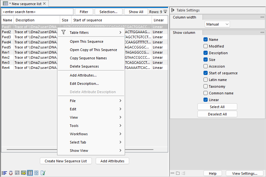Click the search term input field
The height and width of the screenshot is (177, 266).
(37, 12)
